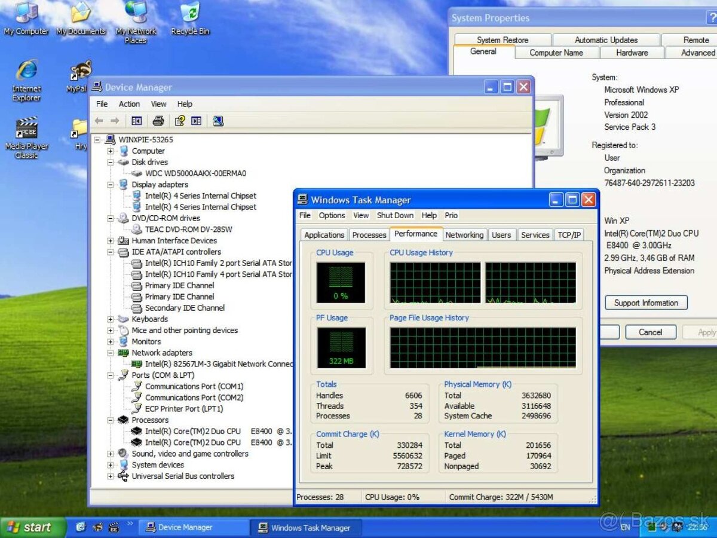Open Help topics via Device Manager question-mark icon
This screenshot has height=538, width=717.
(x=179, y=120)
